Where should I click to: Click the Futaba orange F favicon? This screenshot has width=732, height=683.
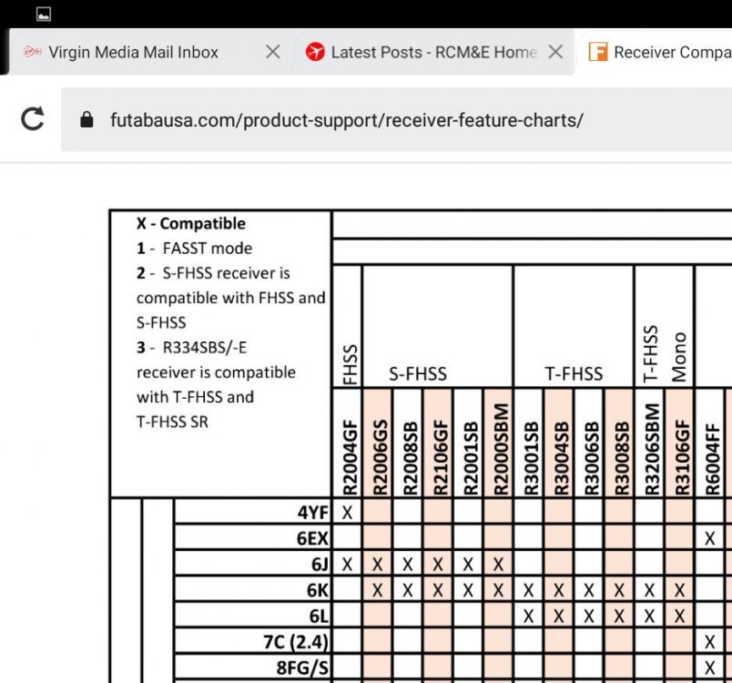(598, 52)
